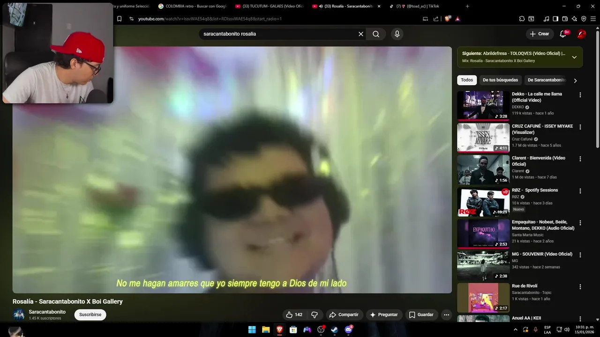
Task: Toggle the browser sidebar panel icon
Action: pyautogui.click(x=555, y=19)
